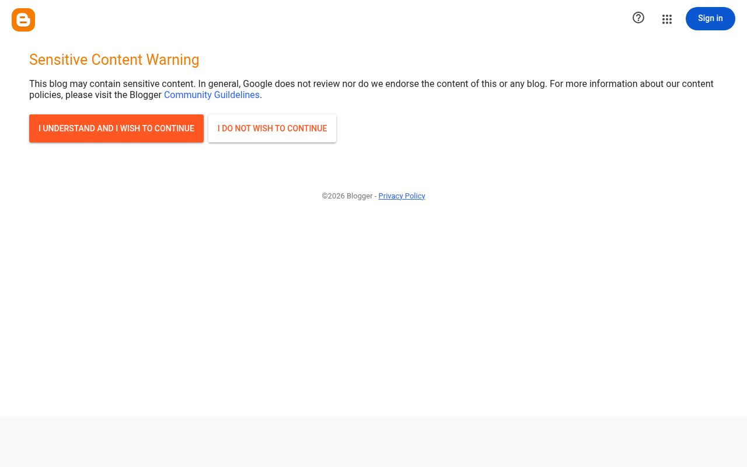Choose I understand and I wish to continue
Viewport: 747px width, 467px height.
point(116,128)
